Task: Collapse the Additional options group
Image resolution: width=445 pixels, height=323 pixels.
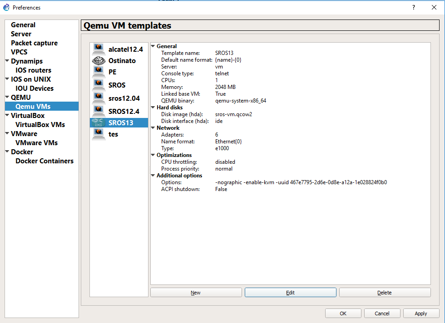Action: pyautogui.click(x=153, y=175)
